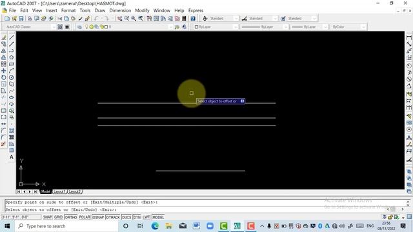Select the Fillet tool
This screenshot has height=232, width=413.
(4, 137)
